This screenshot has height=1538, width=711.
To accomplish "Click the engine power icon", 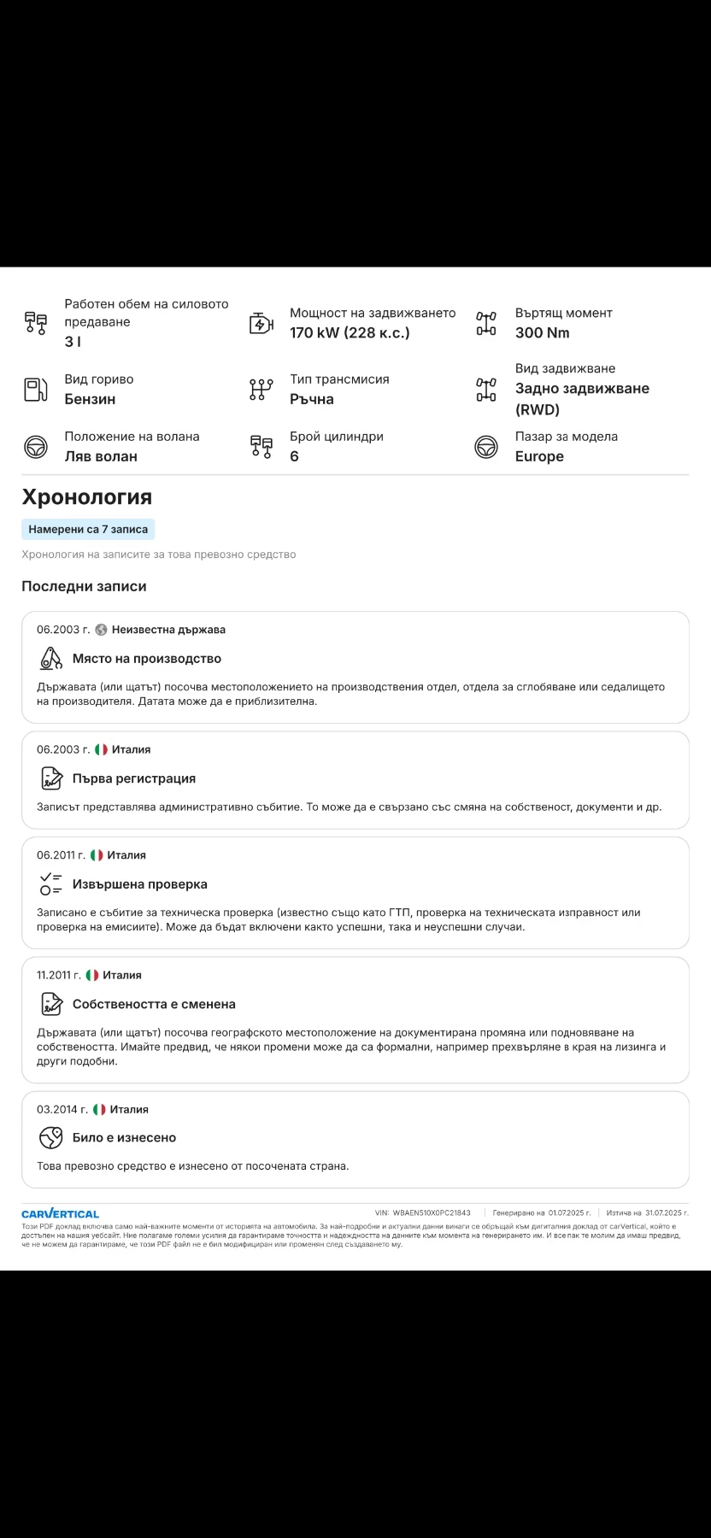I will [261, 323].
